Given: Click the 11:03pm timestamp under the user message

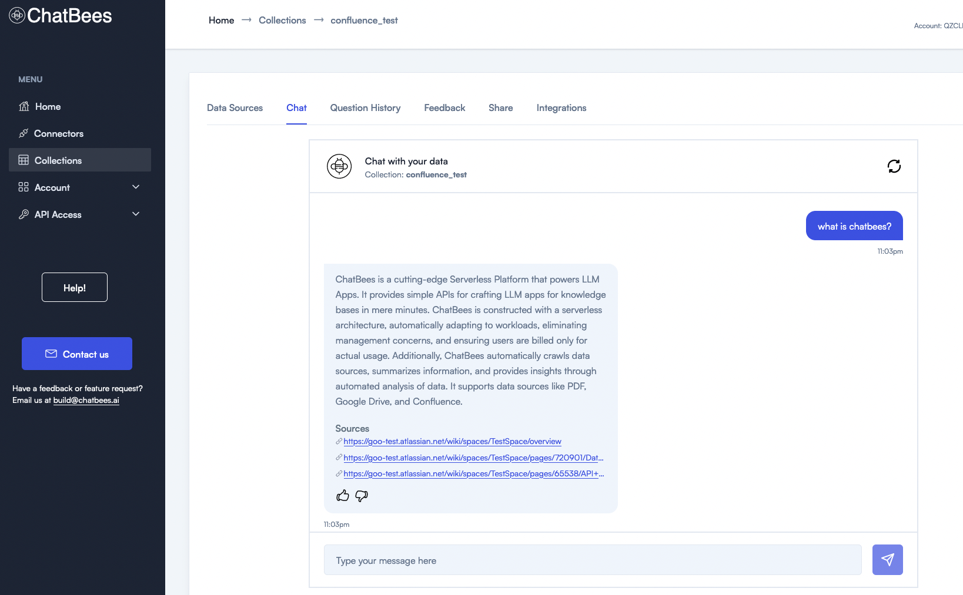Looking at the screenshot, I should [890, 251].
